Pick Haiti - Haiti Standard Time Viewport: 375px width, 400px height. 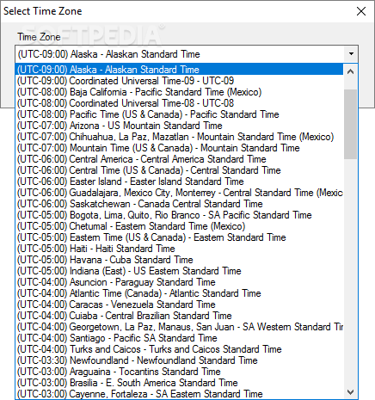point(180,249)
